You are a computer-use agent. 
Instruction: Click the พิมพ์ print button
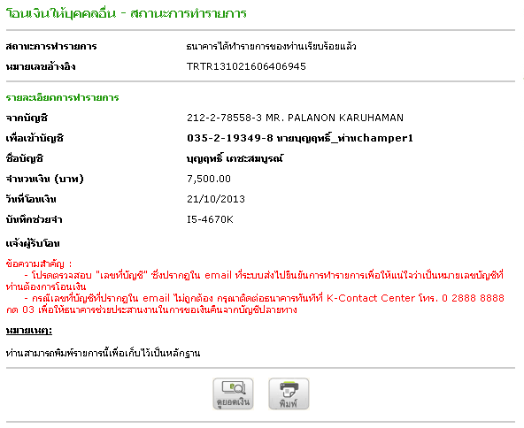tap(289, 394)
